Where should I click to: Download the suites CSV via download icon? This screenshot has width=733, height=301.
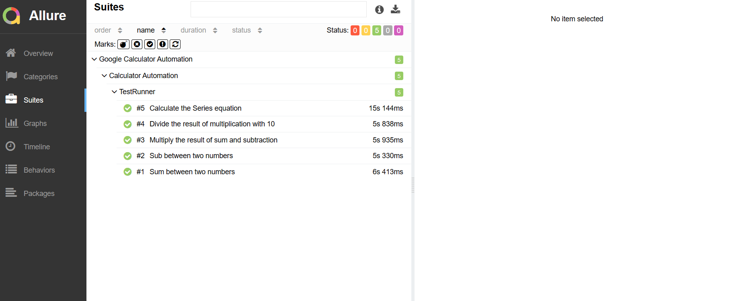(396, 9)
